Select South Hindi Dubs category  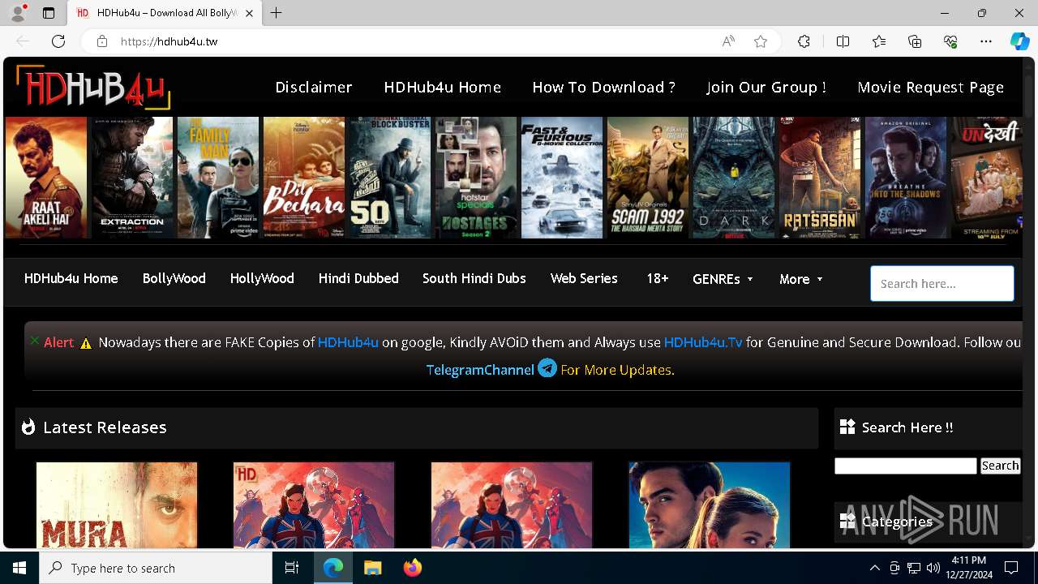[474, 278]
